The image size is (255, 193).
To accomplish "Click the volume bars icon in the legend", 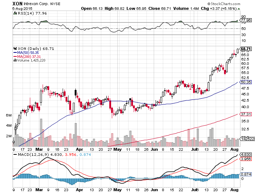I will (15, 60).
